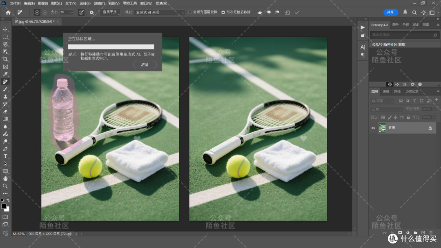Select the Zoom tool
The height and width of the screenshot is (248, 441).
[x=5, y=186]
